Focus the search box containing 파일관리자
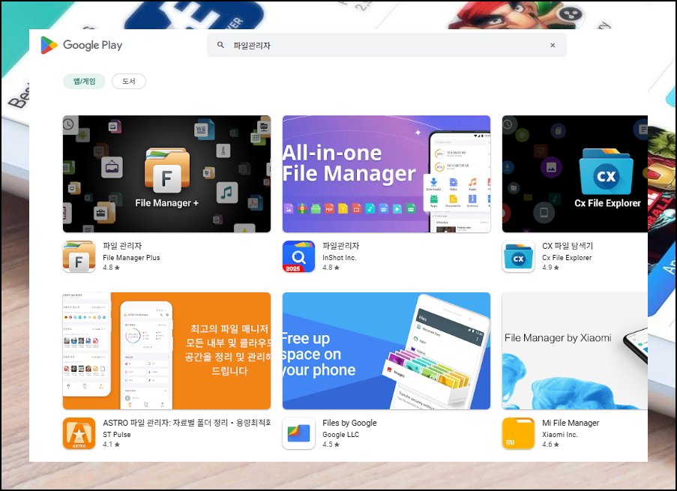The width and height of the screenshot is (677, 491). [x=386, y=45]
